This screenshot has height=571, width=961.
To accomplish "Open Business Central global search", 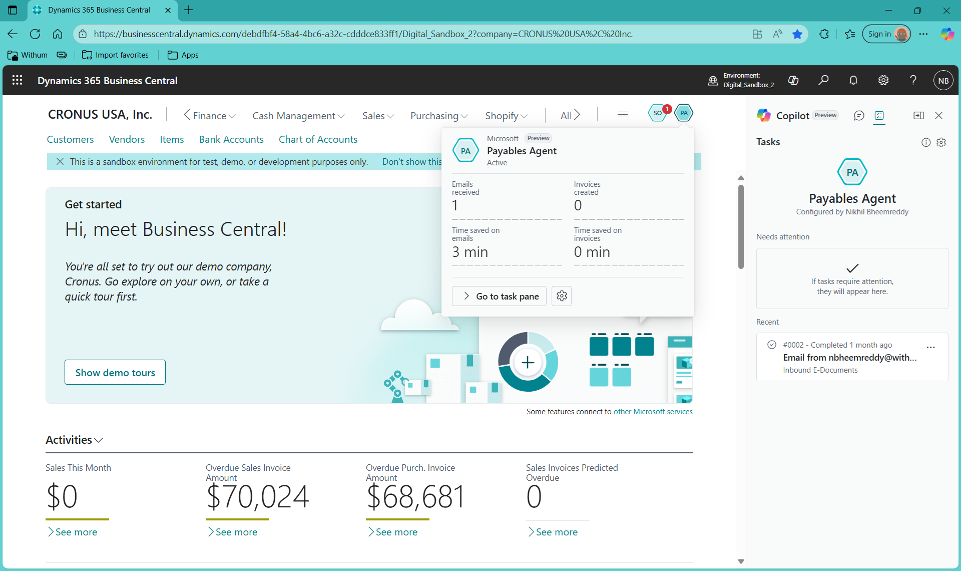I will click(824, 80).
